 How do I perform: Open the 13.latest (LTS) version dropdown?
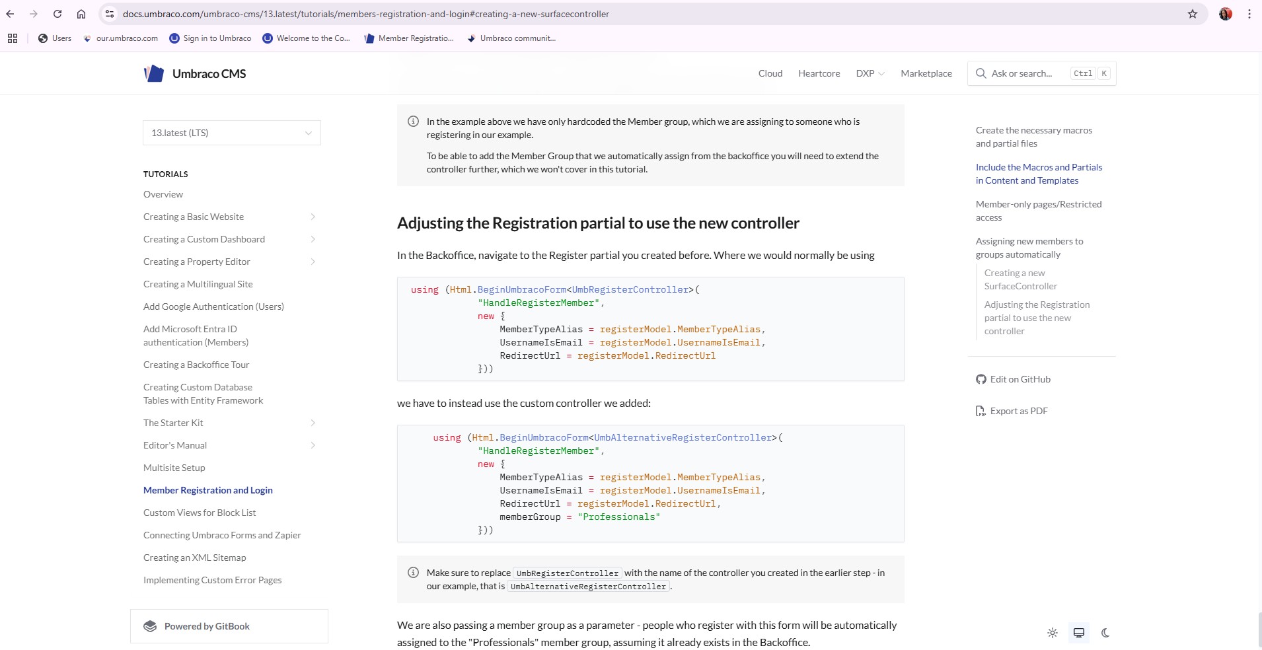click(232, 133)
